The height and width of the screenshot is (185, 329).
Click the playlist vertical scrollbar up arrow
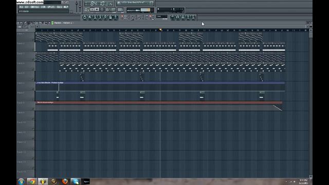[310, 30]
